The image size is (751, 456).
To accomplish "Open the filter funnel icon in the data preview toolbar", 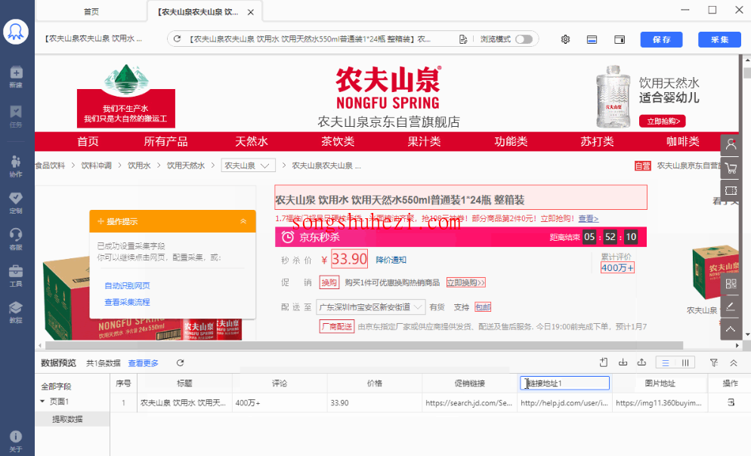I will point(714,362).
